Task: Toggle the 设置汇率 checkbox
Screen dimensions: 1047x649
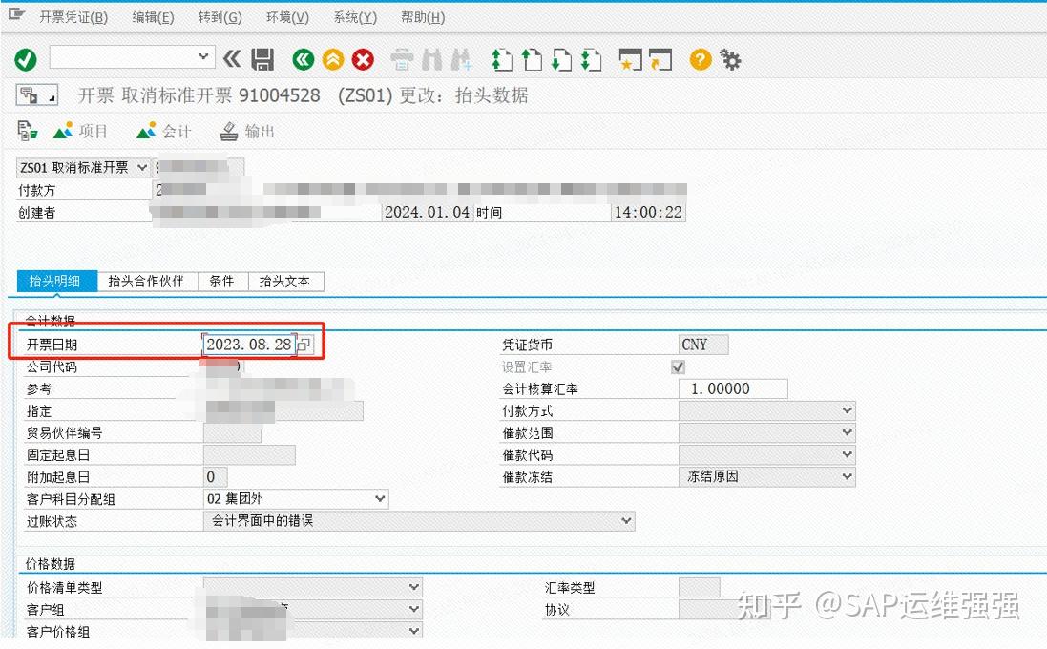Action: 678,366
